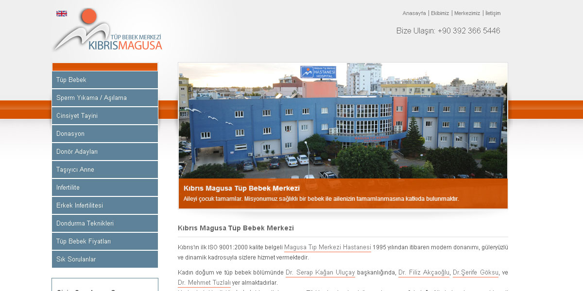Go to the İnfertilite section
The height and width of the screenshot is (291, 583).
pos(105,188)
